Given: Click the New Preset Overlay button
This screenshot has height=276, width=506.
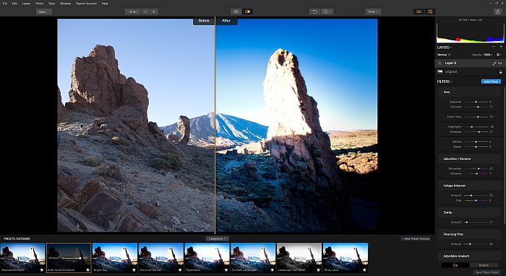Looking at the screenshot, I should click(416, 239).
